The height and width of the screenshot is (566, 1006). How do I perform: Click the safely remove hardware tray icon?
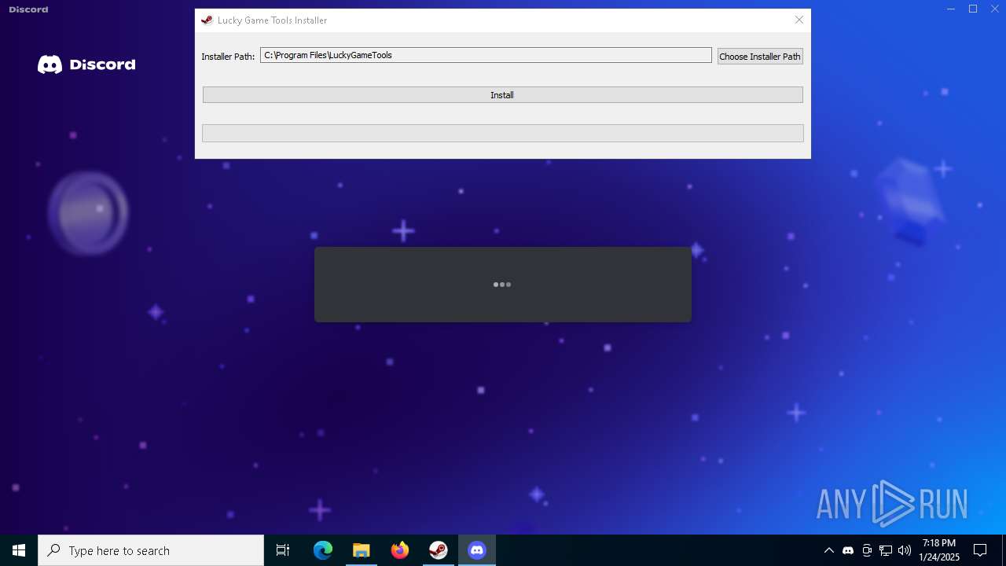tap(867, 550)
